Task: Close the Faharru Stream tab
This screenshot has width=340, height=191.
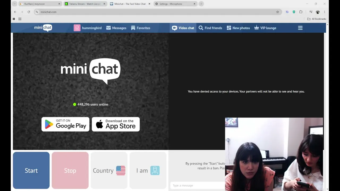Action: tap(104, 4)
